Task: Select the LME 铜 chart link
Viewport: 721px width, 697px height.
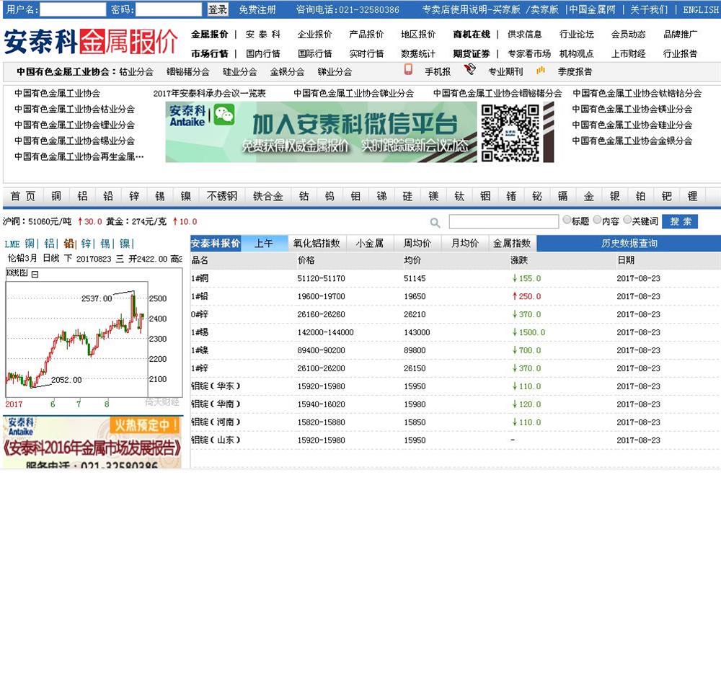Action: tap(30, 244)
